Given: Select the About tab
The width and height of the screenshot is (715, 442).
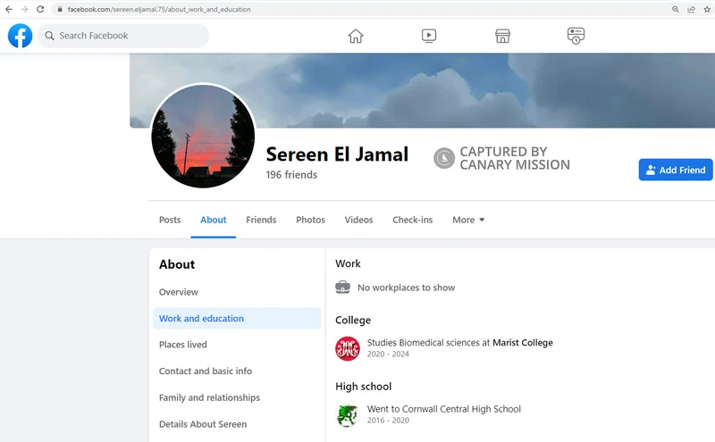Looking at the screenshot, I should coord(213,220).
